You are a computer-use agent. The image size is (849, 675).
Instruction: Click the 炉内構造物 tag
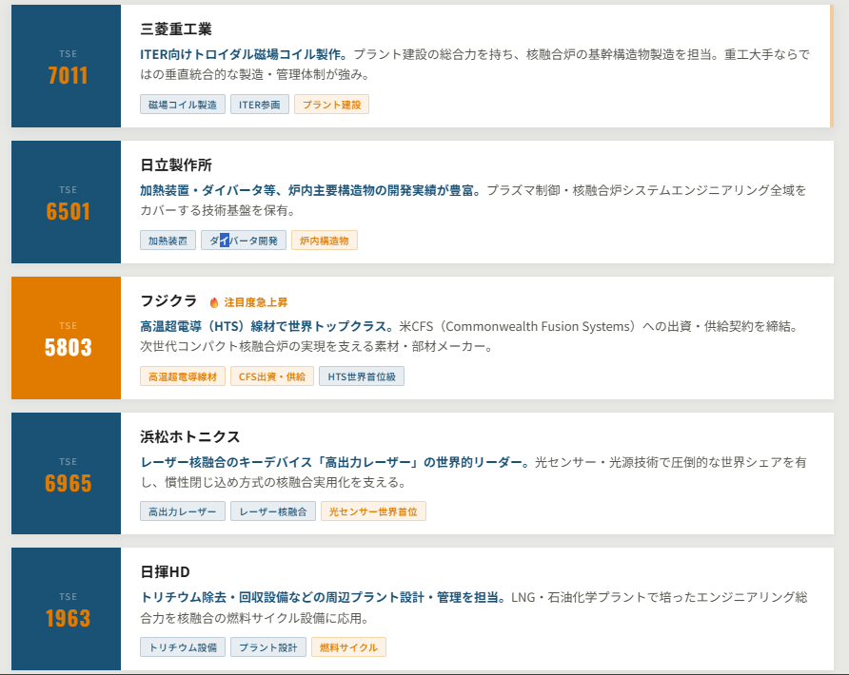(325, 241)
